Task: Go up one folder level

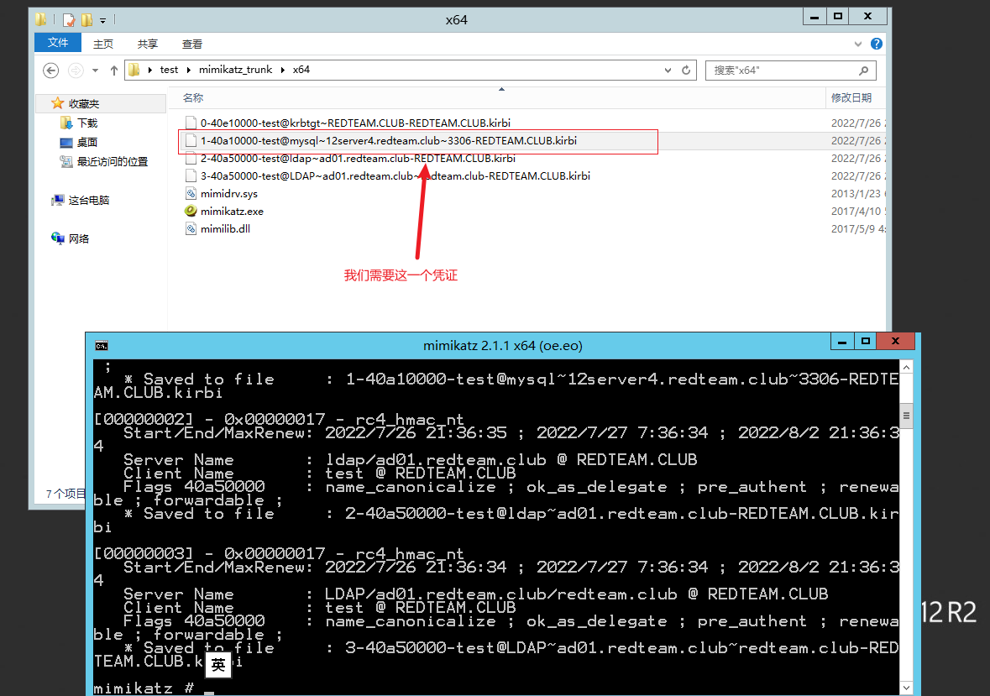Action: click(x=113, y=70)
